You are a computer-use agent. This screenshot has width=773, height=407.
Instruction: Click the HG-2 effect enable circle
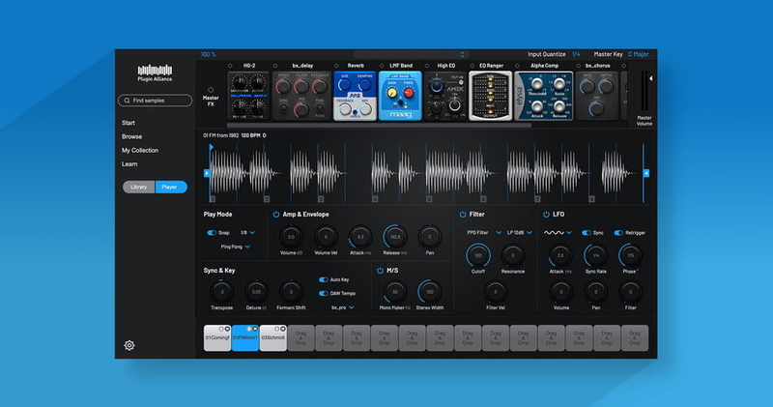[230, 66]
